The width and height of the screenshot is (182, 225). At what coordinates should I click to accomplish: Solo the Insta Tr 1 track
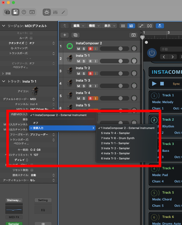click(84, 61)
